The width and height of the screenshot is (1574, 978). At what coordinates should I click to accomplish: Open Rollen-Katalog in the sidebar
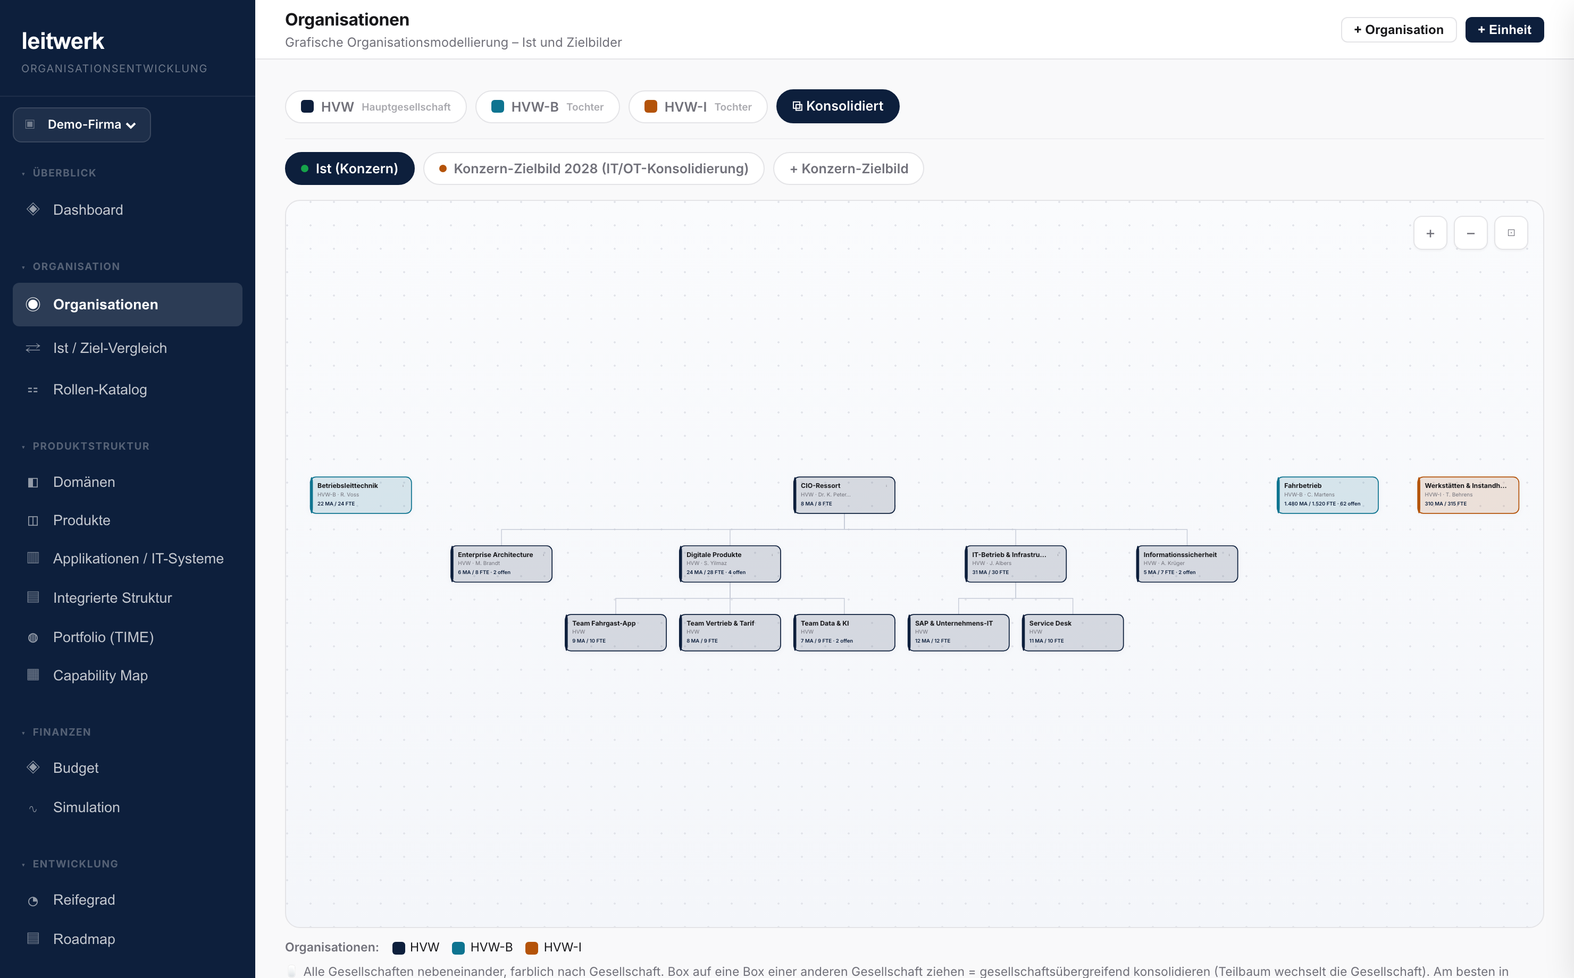tap(128, 390)
